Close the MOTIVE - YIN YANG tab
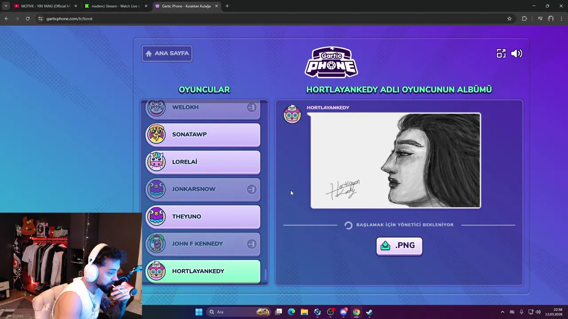Screen dimensions: 568x319 pyautogui.click(x=75, y=6)
